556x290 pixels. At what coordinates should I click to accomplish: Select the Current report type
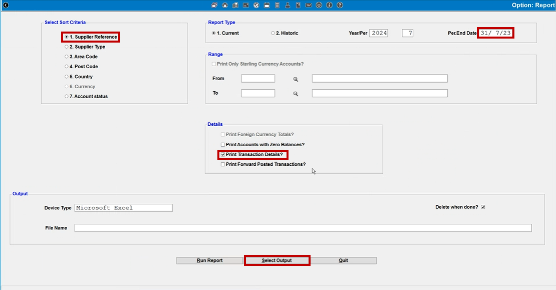tap(225, 33)
